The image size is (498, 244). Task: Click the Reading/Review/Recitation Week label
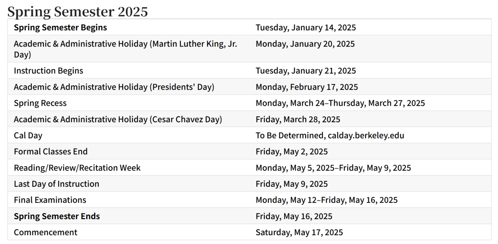(77, 168)
